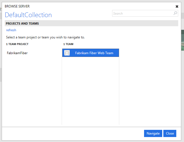Click the 1 TEAM PROJECT column label
This screenshot has height=142, width=184.
click(17, 44)
